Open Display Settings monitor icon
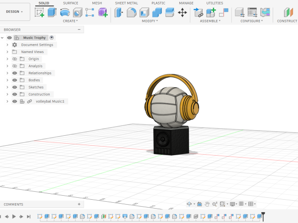 [x=232, y=204]
